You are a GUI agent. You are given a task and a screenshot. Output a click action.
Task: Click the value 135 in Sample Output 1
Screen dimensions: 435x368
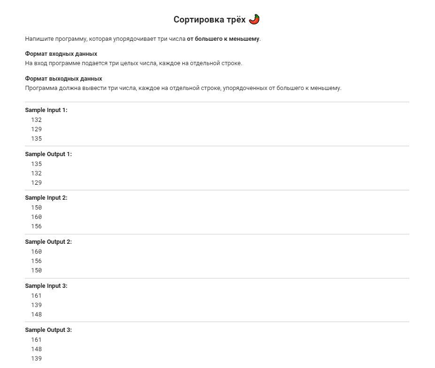(36, 164)
